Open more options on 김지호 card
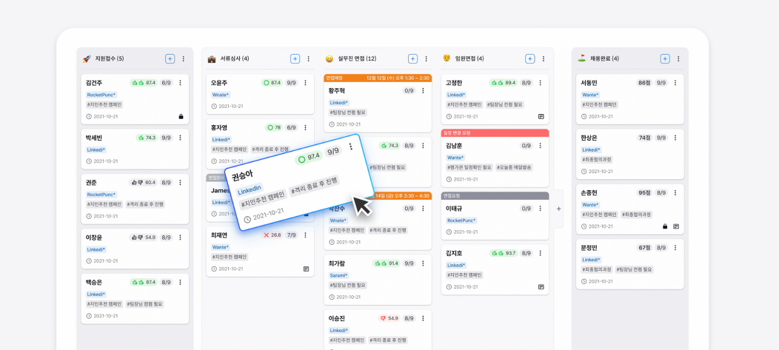Viewport: 779px width, 350px height. [540, 253]
